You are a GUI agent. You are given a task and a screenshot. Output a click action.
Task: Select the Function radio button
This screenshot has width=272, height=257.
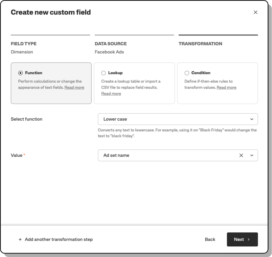point(20,73)
